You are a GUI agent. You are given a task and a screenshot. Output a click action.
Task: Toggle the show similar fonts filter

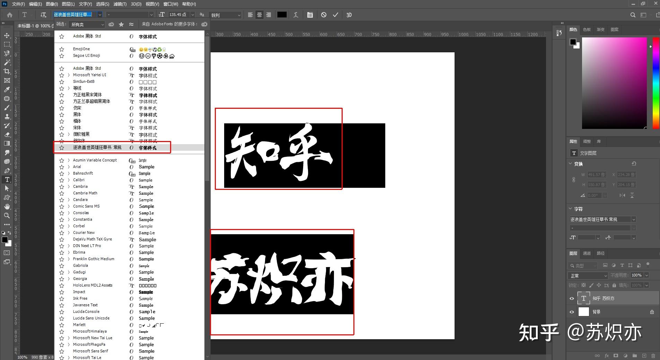click(131, 24)
